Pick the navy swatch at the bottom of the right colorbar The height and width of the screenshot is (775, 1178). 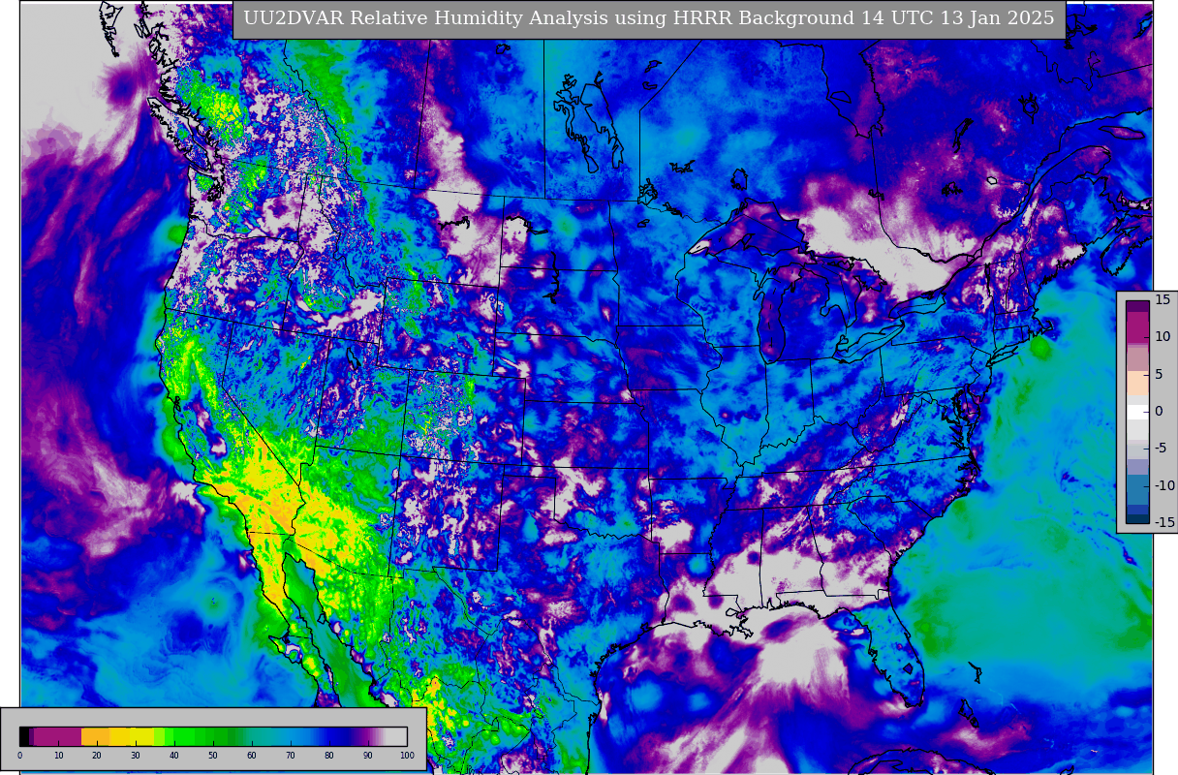pyautogui.click(x=1137, y=518)
